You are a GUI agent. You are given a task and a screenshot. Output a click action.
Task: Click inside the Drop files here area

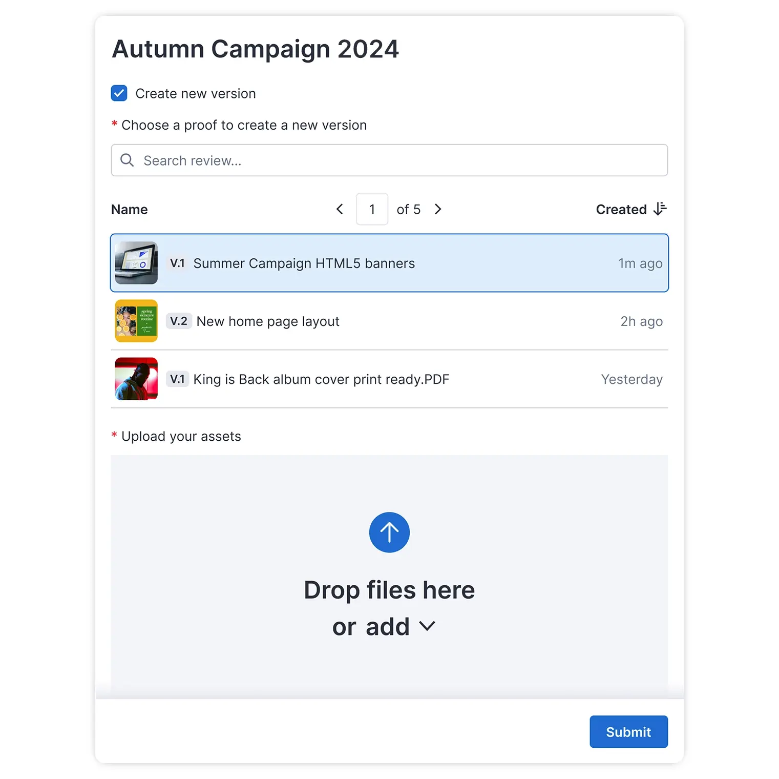coord(389,589)
